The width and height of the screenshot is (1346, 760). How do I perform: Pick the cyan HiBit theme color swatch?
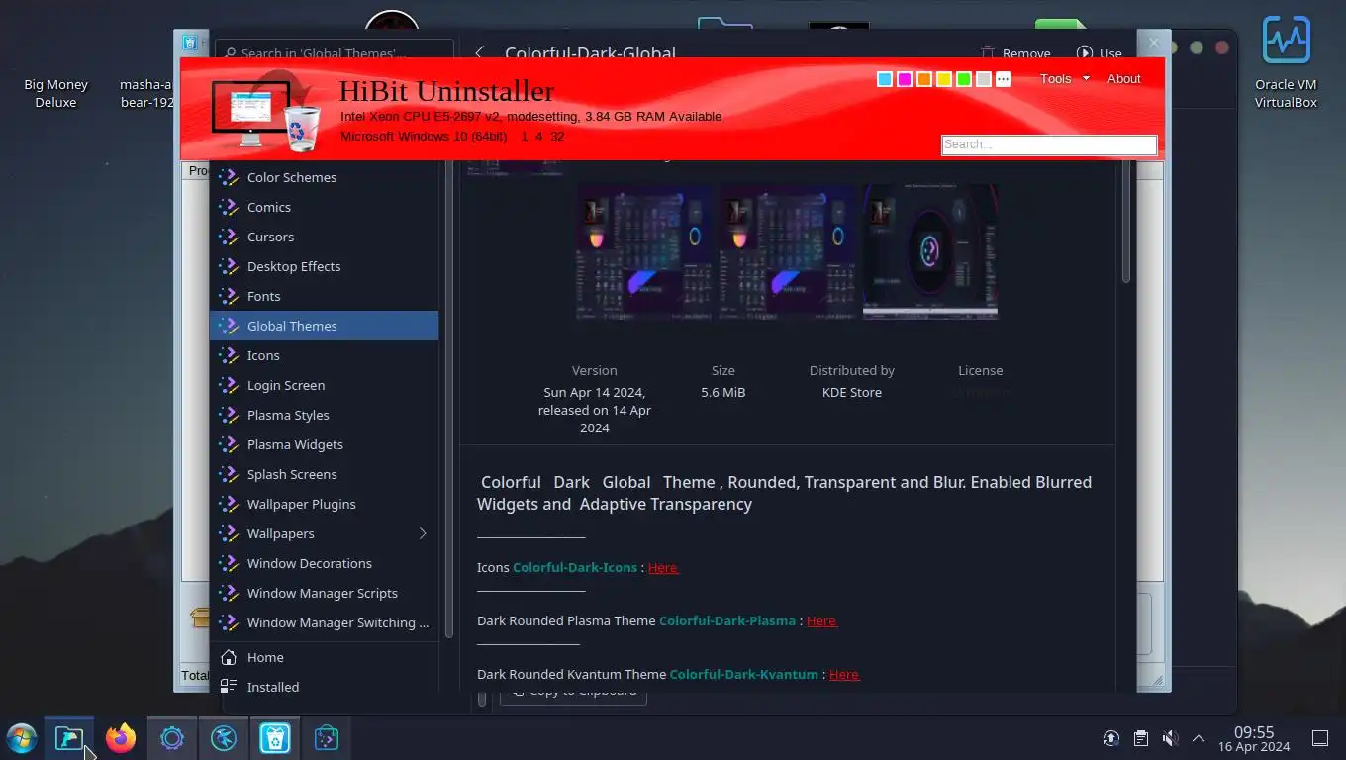[x=885, y=79]
